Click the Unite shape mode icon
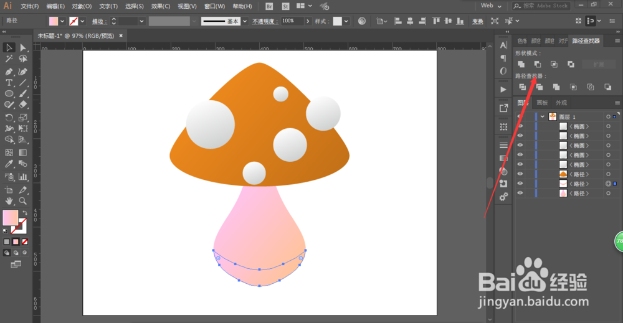The height and width of the screenshot is (323, 623). click(x=521, y=64)
